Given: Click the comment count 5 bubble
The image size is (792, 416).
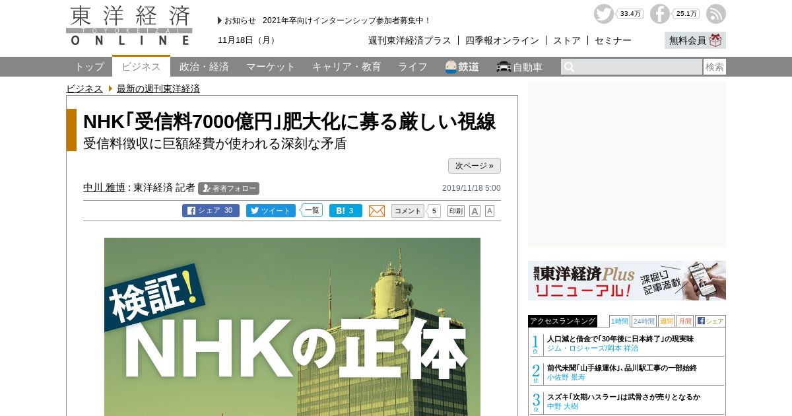Looking at the screenshot, I should point(434,211).
